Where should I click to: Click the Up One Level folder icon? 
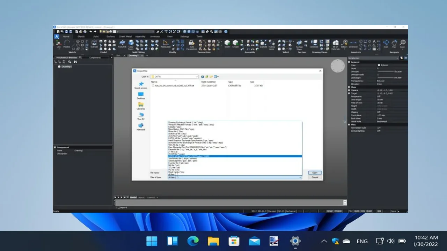[x=207, y=77]
